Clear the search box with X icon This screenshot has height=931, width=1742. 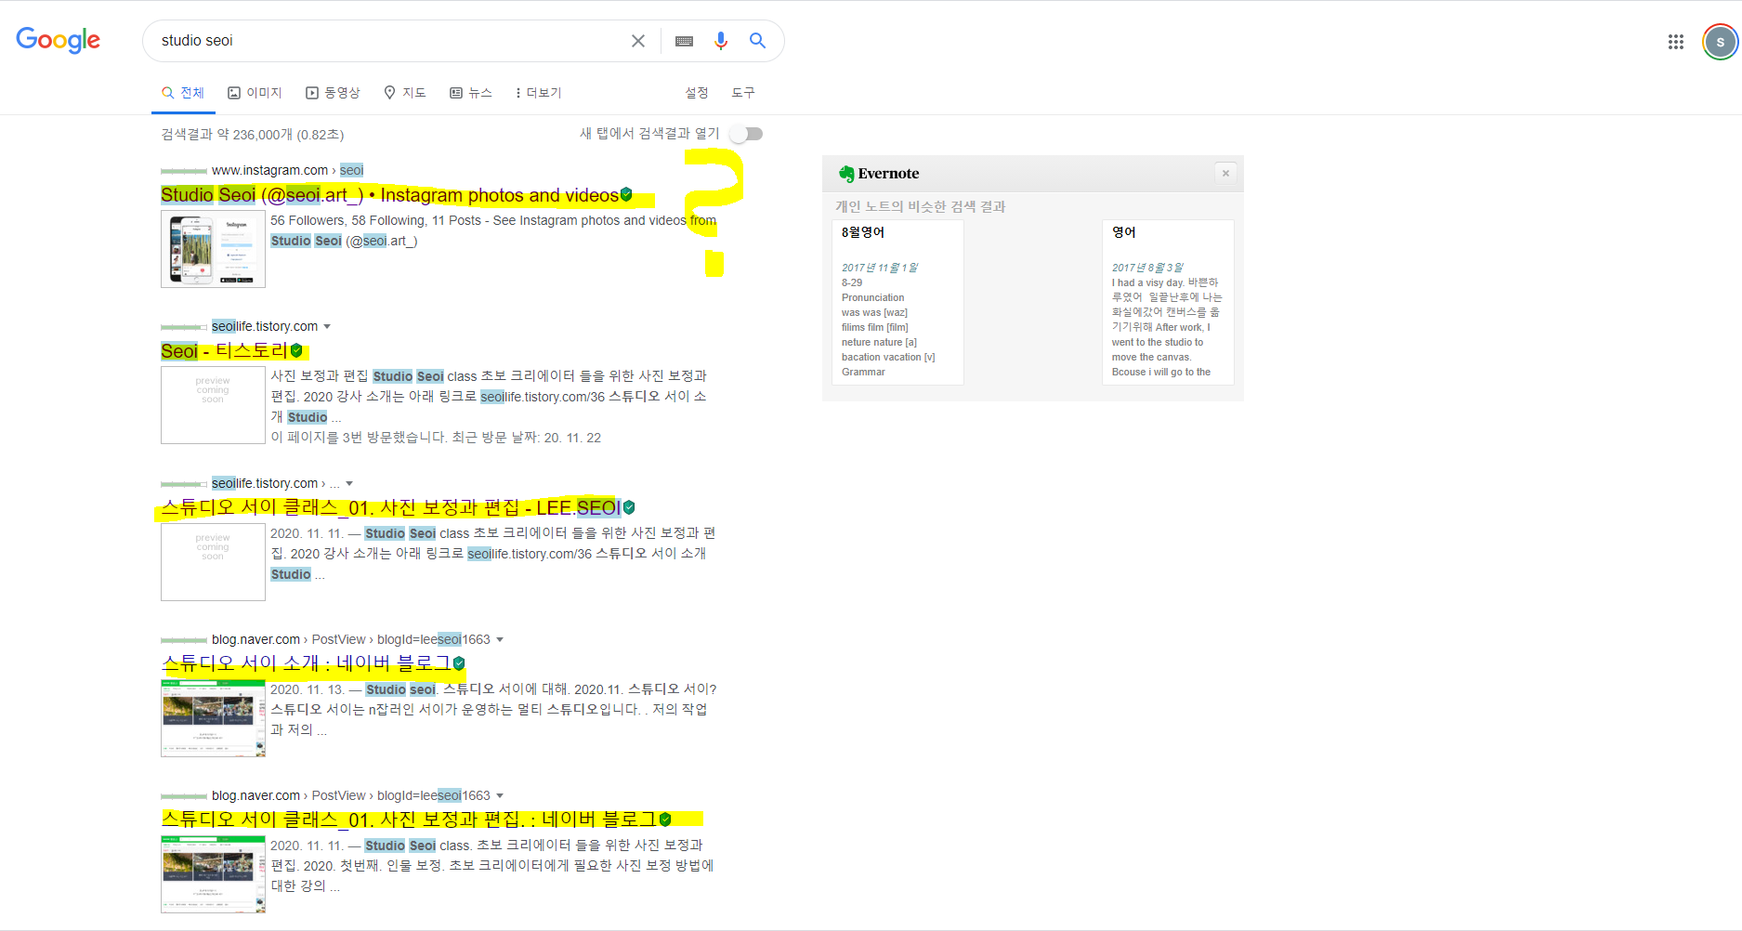click(x=638, y=41)
